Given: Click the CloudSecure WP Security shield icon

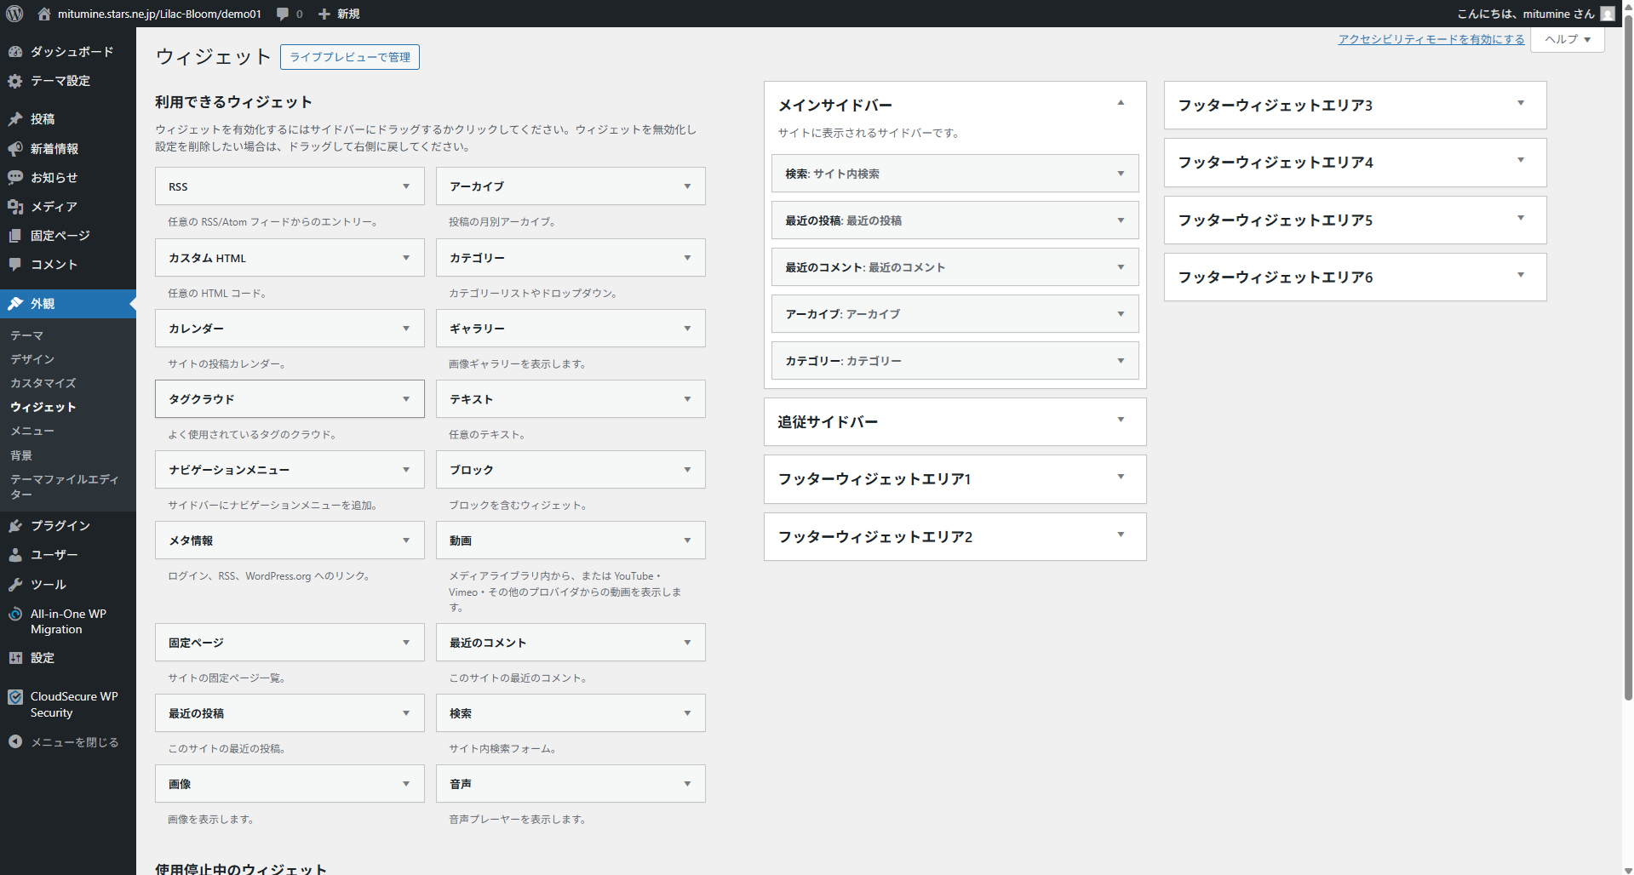Looking at the screenshot, I should coord(15,697).
